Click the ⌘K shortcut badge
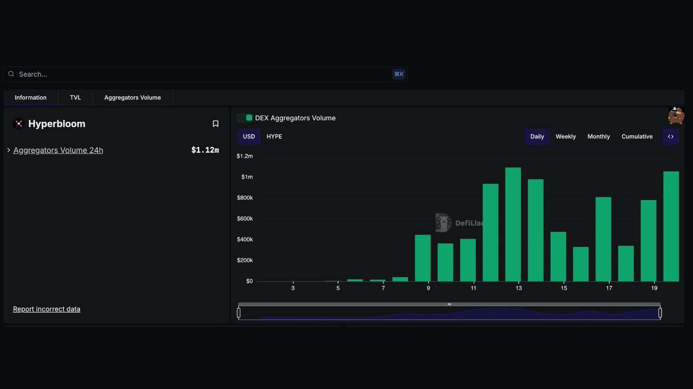This screenshot has width=693, height=389. pyautogui.click(x=398, y=74)
